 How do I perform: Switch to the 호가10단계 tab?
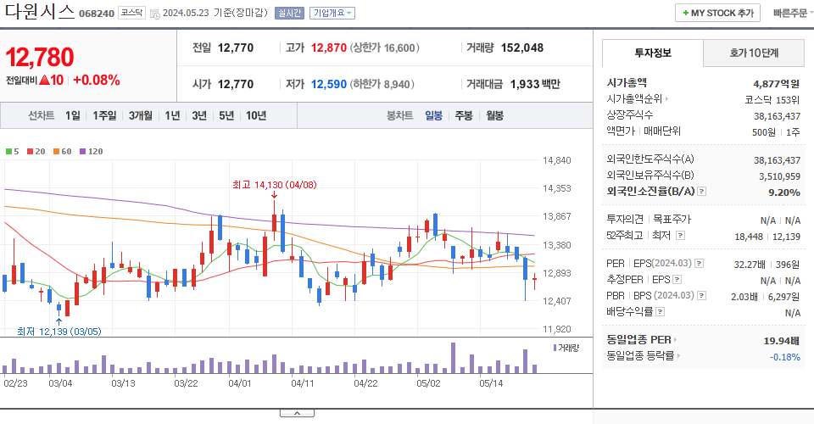(754, 53)
